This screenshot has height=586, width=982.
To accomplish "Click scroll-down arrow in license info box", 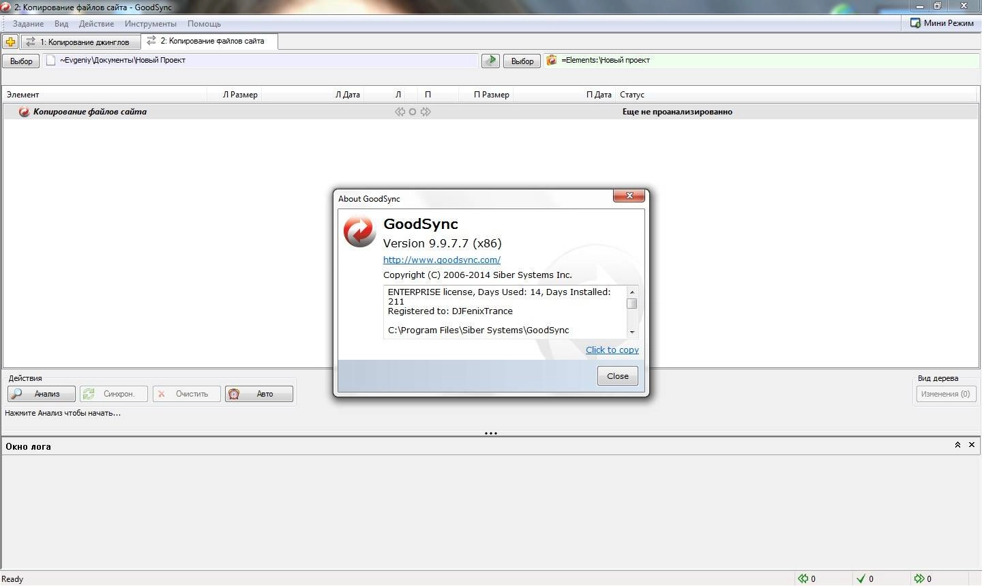I will click(632, 332).
